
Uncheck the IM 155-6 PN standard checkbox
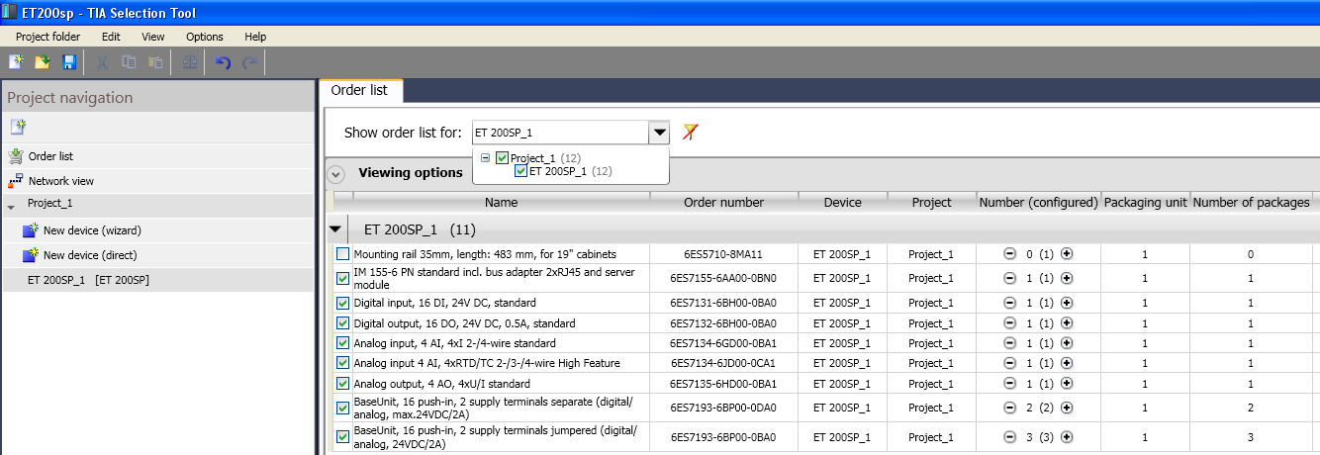coord(342,278)
